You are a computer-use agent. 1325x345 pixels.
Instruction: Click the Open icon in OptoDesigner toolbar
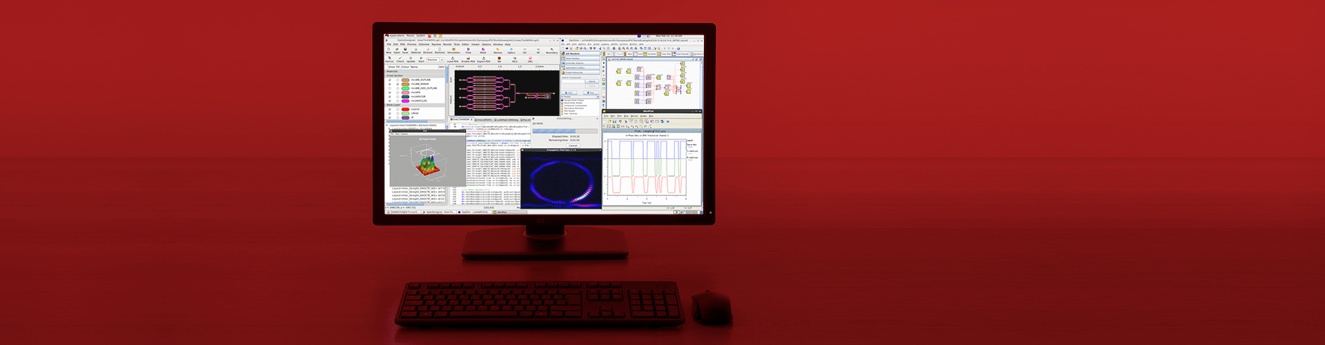[x=397, y=50]
